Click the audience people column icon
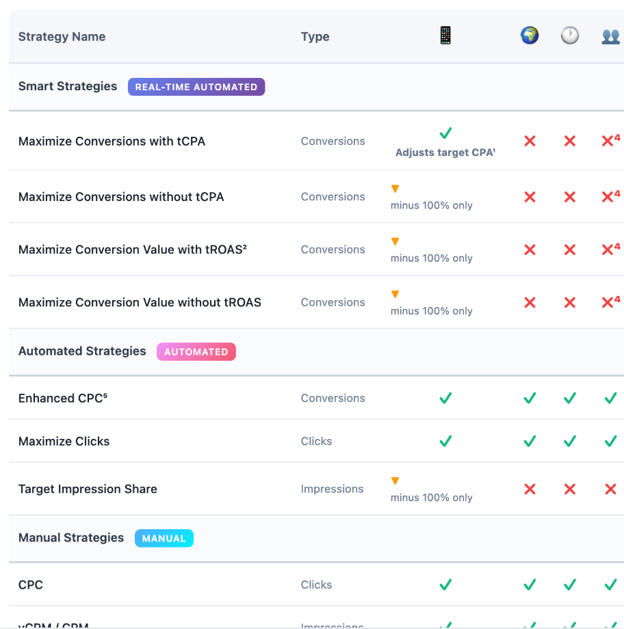The width and height of the screenshot is (624, 629). point(610,36)
